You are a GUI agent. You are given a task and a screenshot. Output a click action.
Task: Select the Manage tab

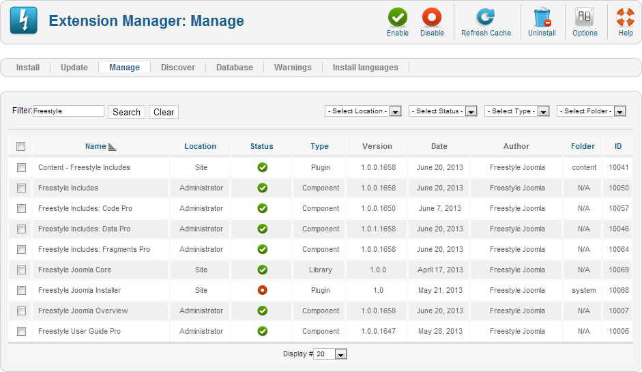124,67
